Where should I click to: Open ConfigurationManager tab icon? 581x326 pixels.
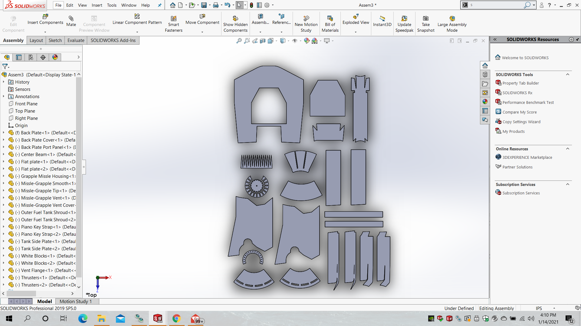tap(31, 57)
